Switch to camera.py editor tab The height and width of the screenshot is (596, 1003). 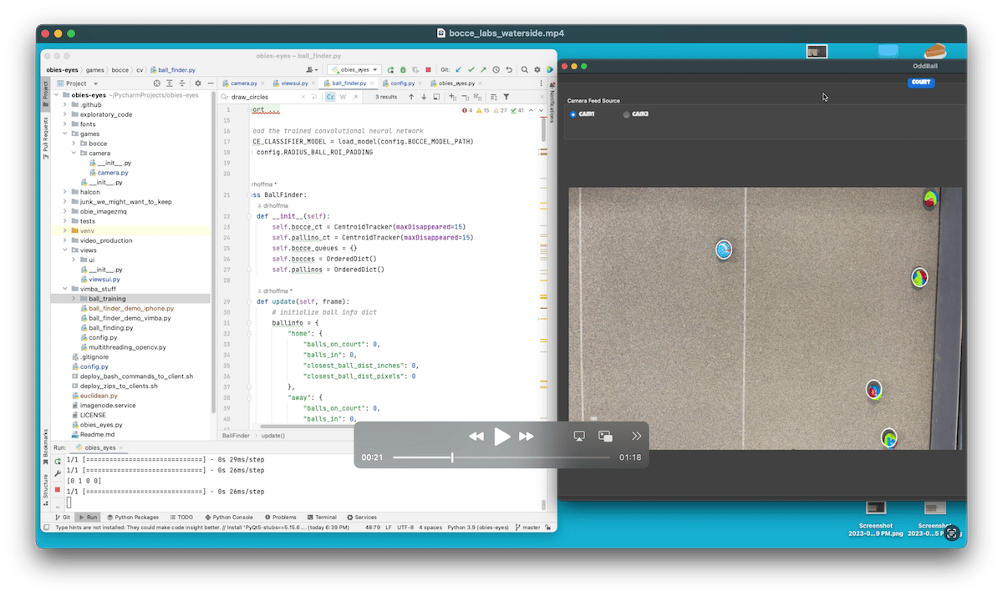pos(244,83)
